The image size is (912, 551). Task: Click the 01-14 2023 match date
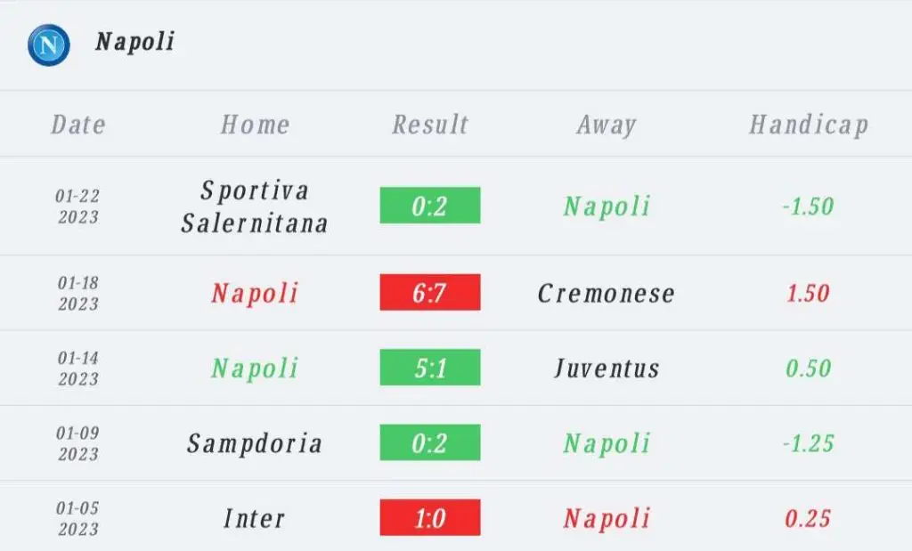(78, 369)
